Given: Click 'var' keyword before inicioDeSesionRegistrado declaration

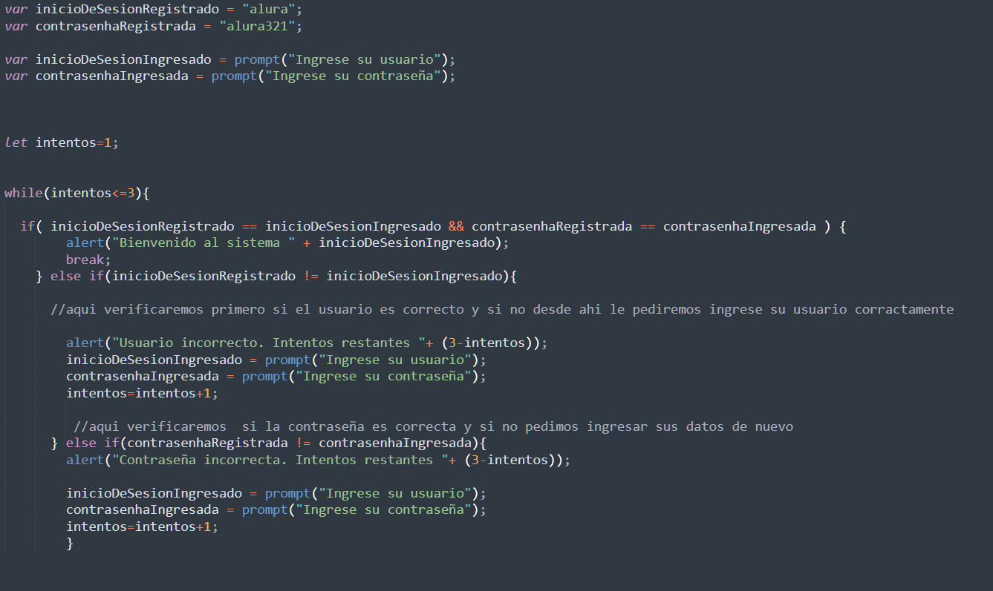Looking at the screenshot, I should [16, 10].
